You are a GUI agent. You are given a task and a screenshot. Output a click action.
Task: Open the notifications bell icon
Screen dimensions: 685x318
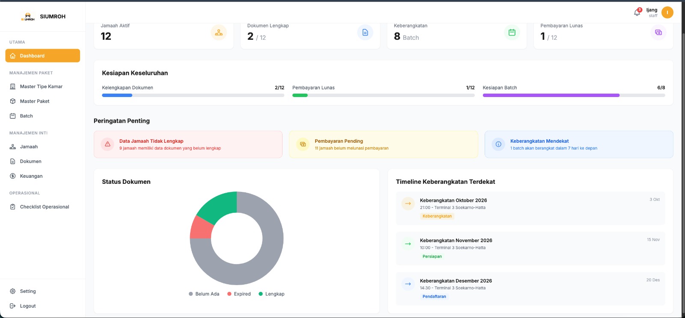coord(637,13)
